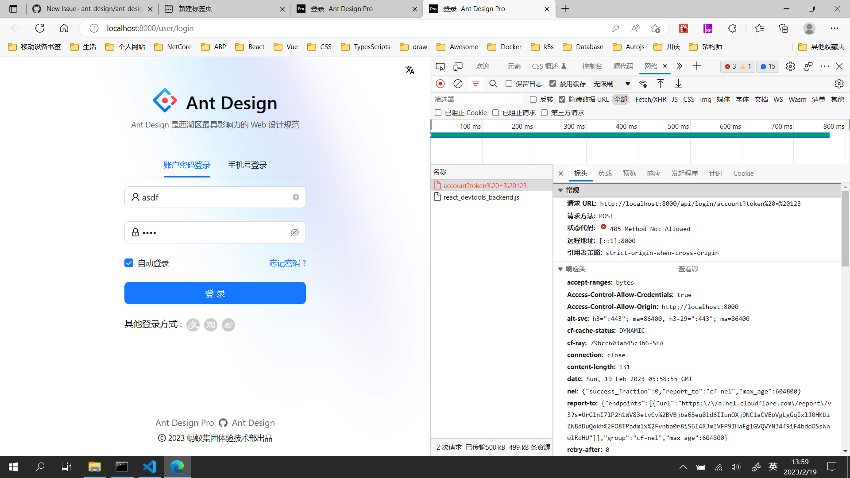The image size is (850, 478).
Task: Select the account?token request row
Action: 485,185
